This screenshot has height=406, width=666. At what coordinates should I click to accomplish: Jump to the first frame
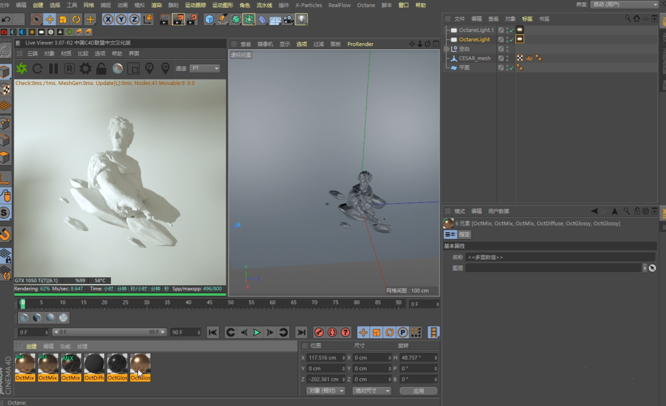213,332
